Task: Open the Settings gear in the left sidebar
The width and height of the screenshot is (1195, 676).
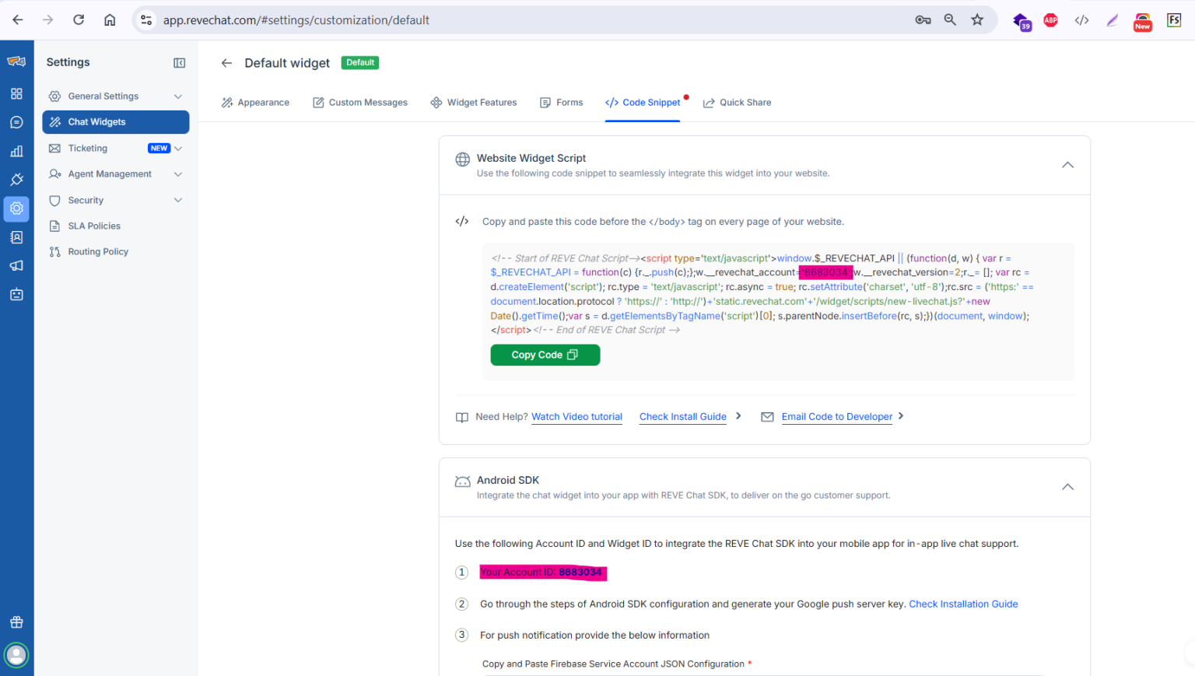Action: coord(16,208)
